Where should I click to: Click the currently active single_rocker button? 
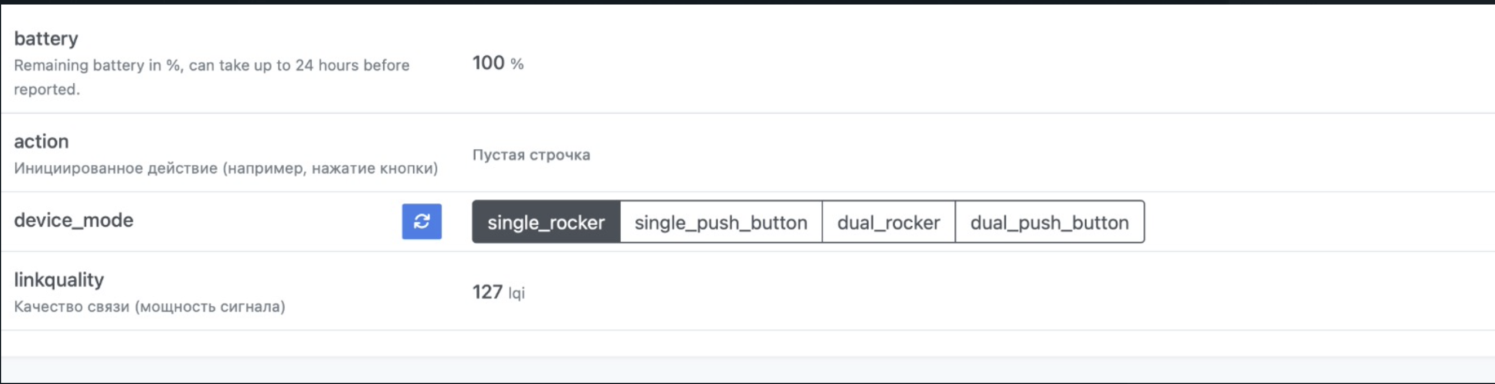[546, 221]
